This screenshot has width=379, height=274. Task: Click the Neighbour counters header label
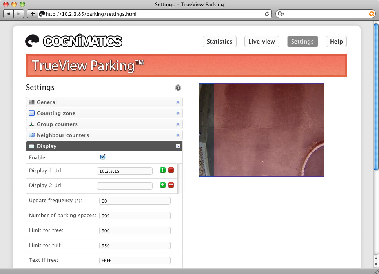pyautogui.click(x=63, y=135)
